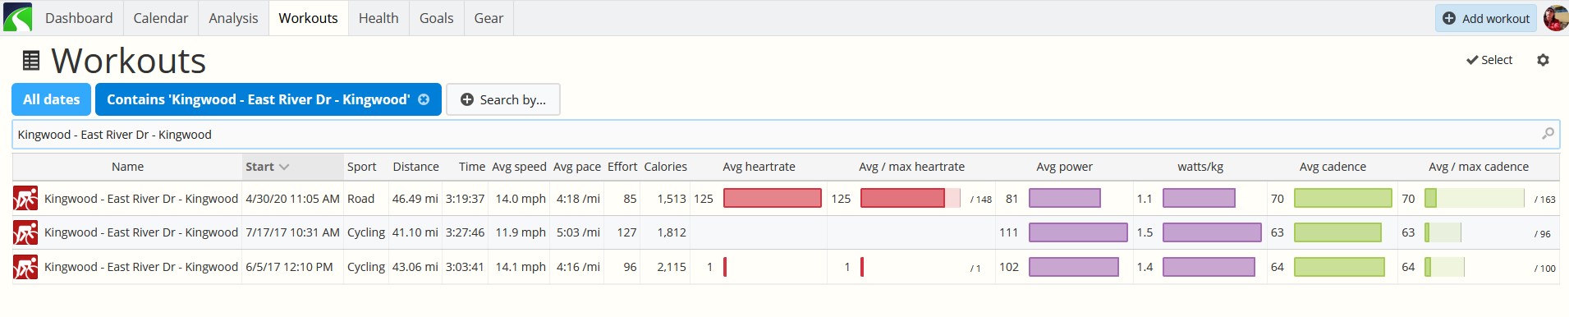The width and height of the screenshot is (1569, 317).
Task: Click the avg power bar of first workout
Action: coord(1065,198)
